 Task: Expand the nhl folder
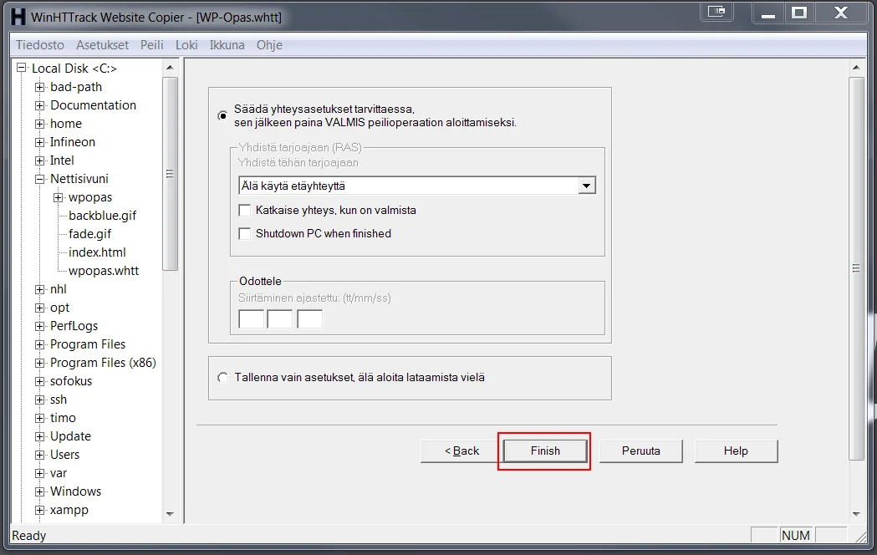click(39, 289)
